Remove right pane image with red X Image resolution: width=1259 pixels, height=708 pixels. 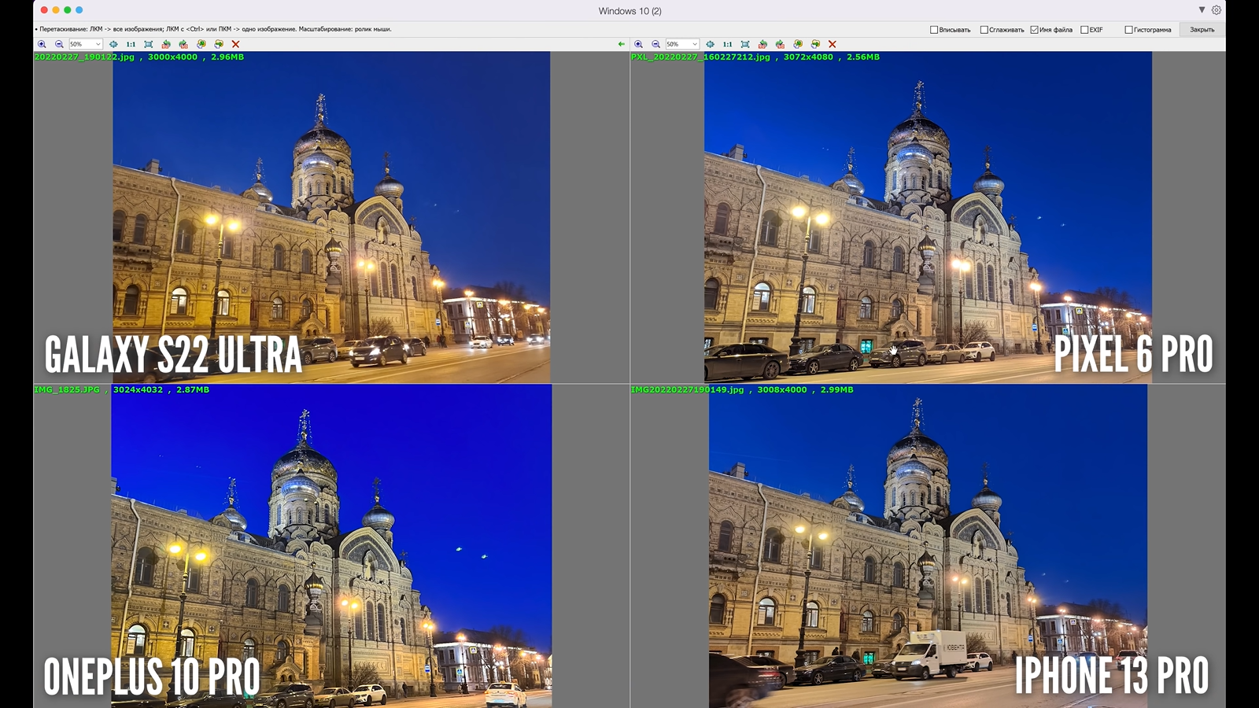[832, 44]
